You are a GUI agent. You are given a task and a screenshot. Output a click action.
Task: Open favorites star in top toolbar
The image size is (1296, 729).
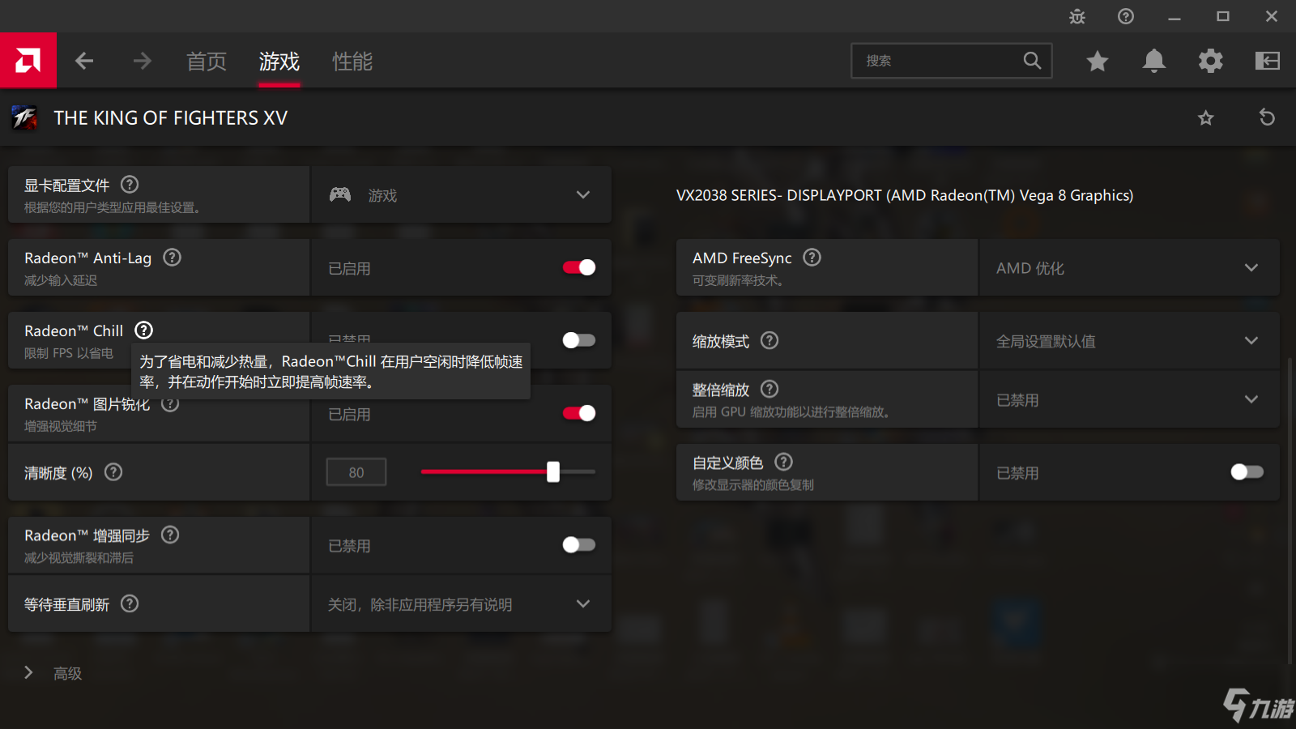click(1098, 61)
